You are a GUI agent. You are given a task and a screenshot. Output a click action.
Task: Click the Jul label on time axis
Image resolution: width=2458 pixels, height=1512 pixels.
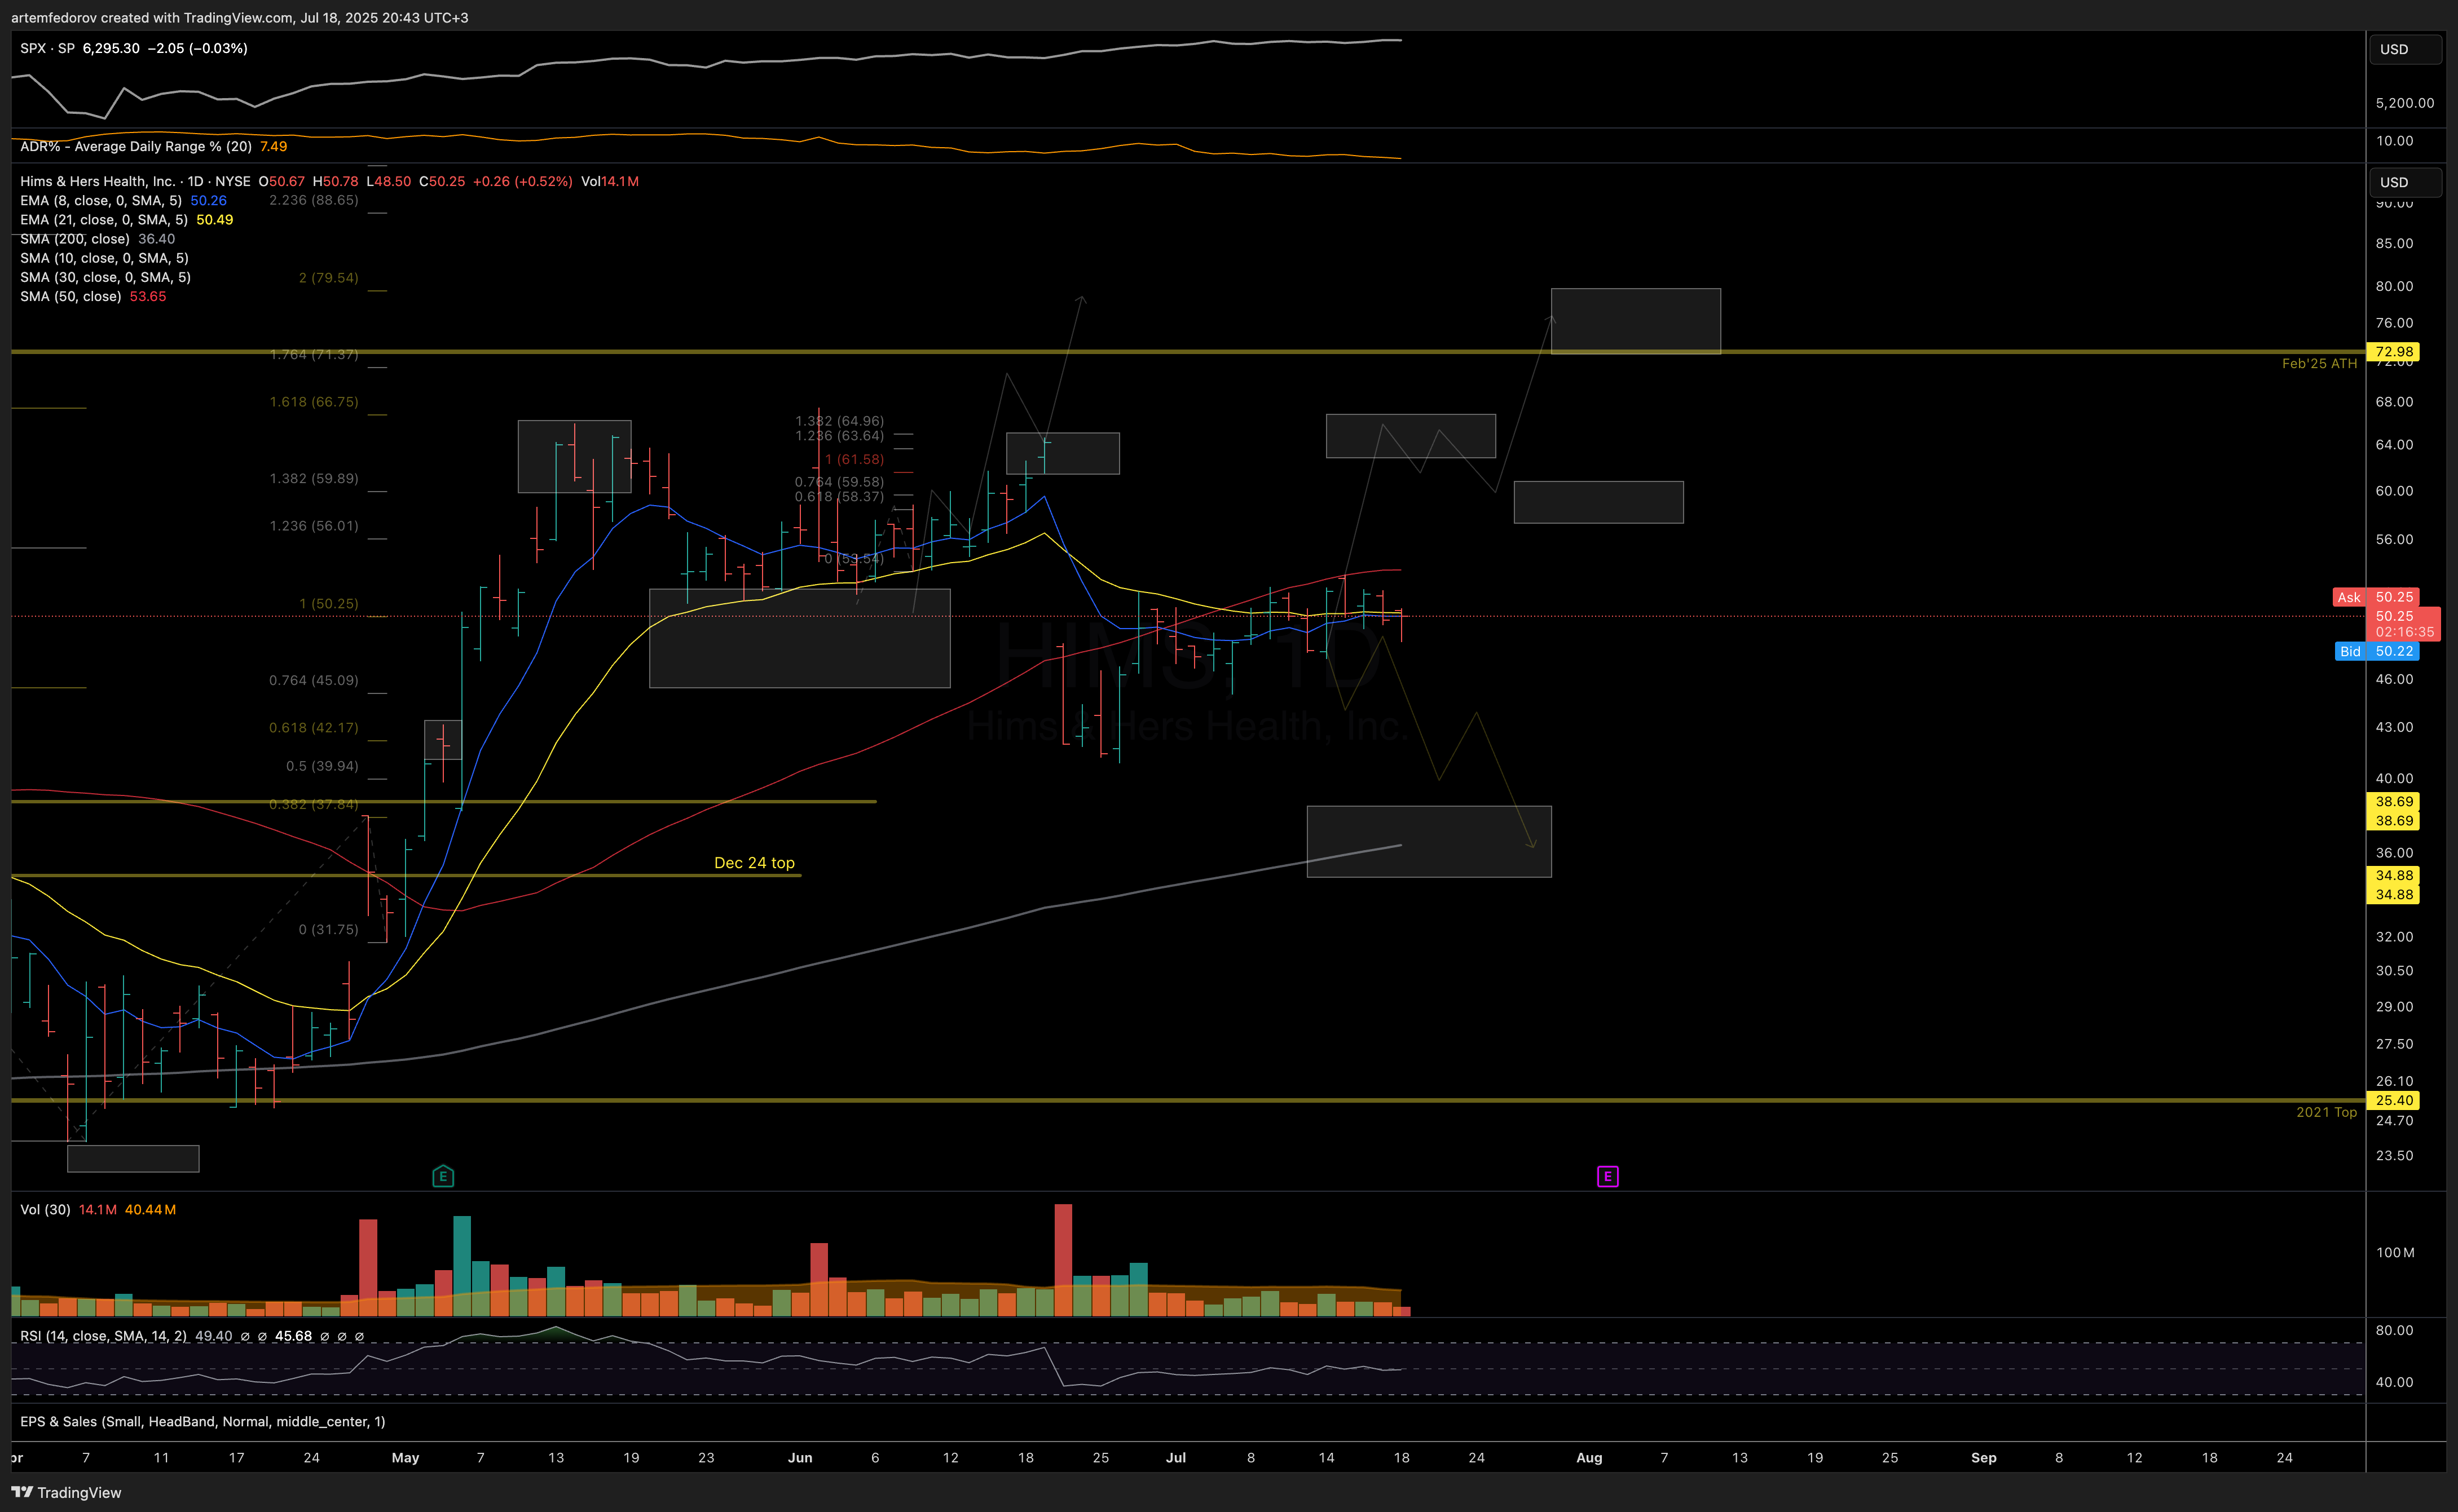[x=1175, y=1457]
